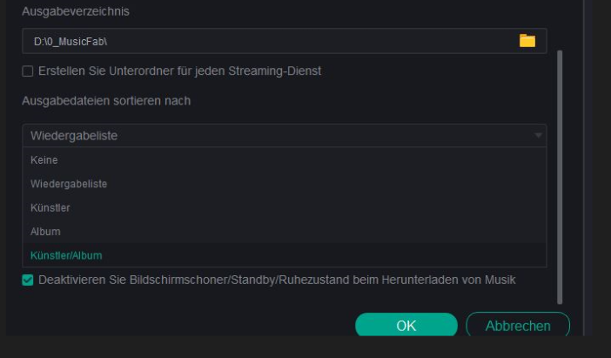Click the 'Erstellen Sie Unterordner' label text
This screenshot has height=358, width=611.
pos(179,71)
